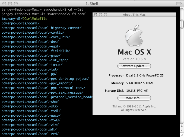Click the ocaml-zip/ path

[x=30, y=125]
